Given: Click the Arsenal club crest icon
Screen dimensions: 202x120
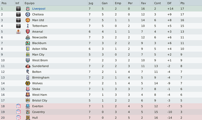Looking at the screenshot, I should tap(28, 32).
